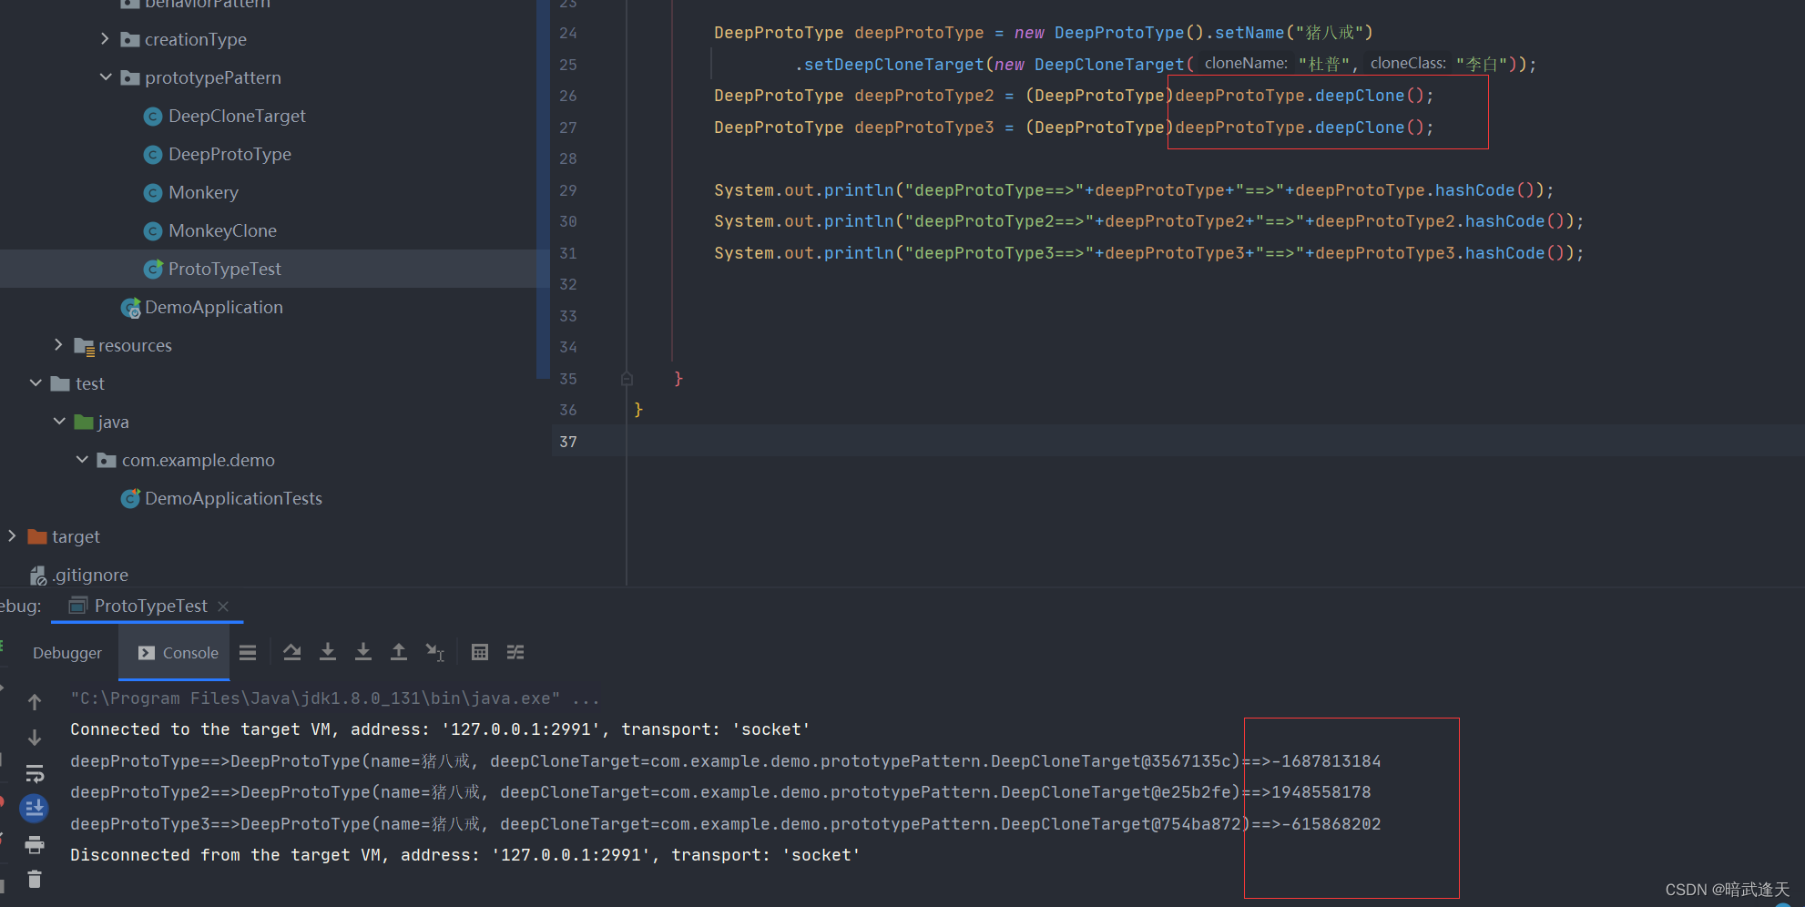Click folded java.exe command line in console
This screenshot has width=1805, height=907.
[x=335, y=698]
